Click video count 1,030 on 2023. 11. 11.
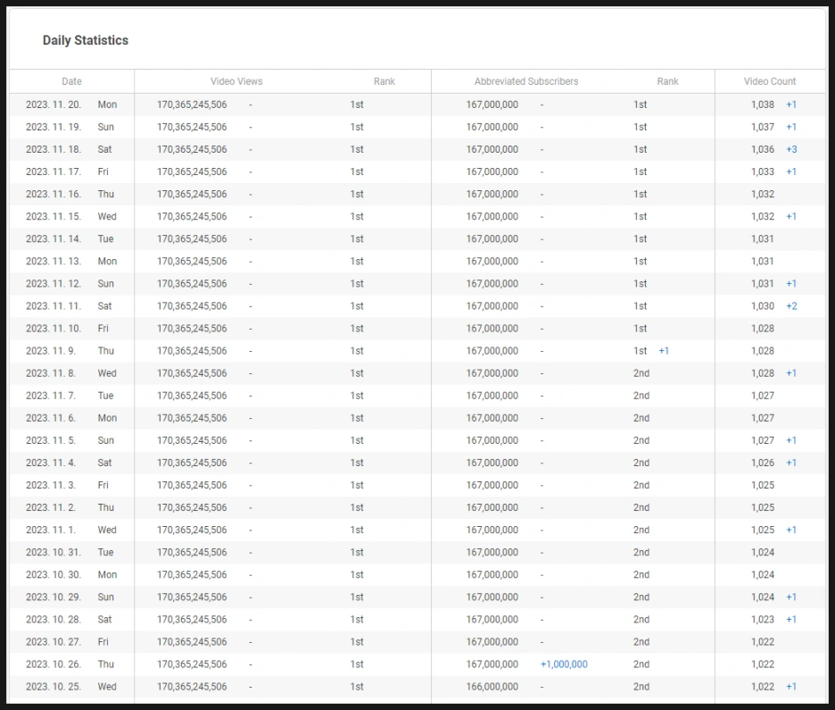The height and width of the screenshot is (710, 835). (763, 306)
